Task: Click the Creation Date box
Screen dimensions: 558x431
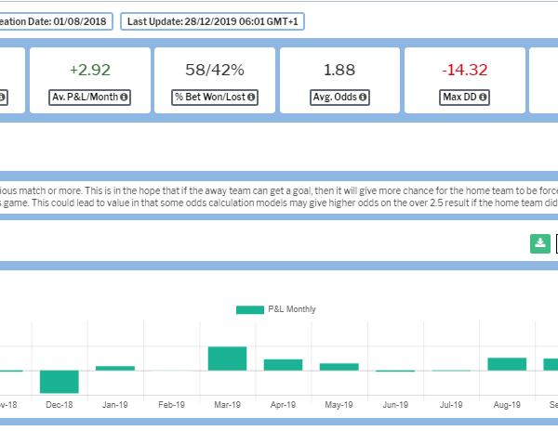Action: (x=56, y=20)
